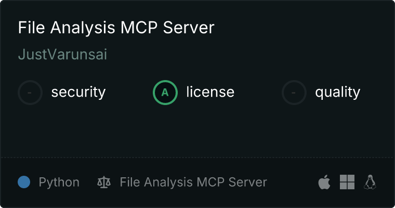Click the dash inside the security circle
The width and height of the screenshot is (395, 208).
(30, 93)
